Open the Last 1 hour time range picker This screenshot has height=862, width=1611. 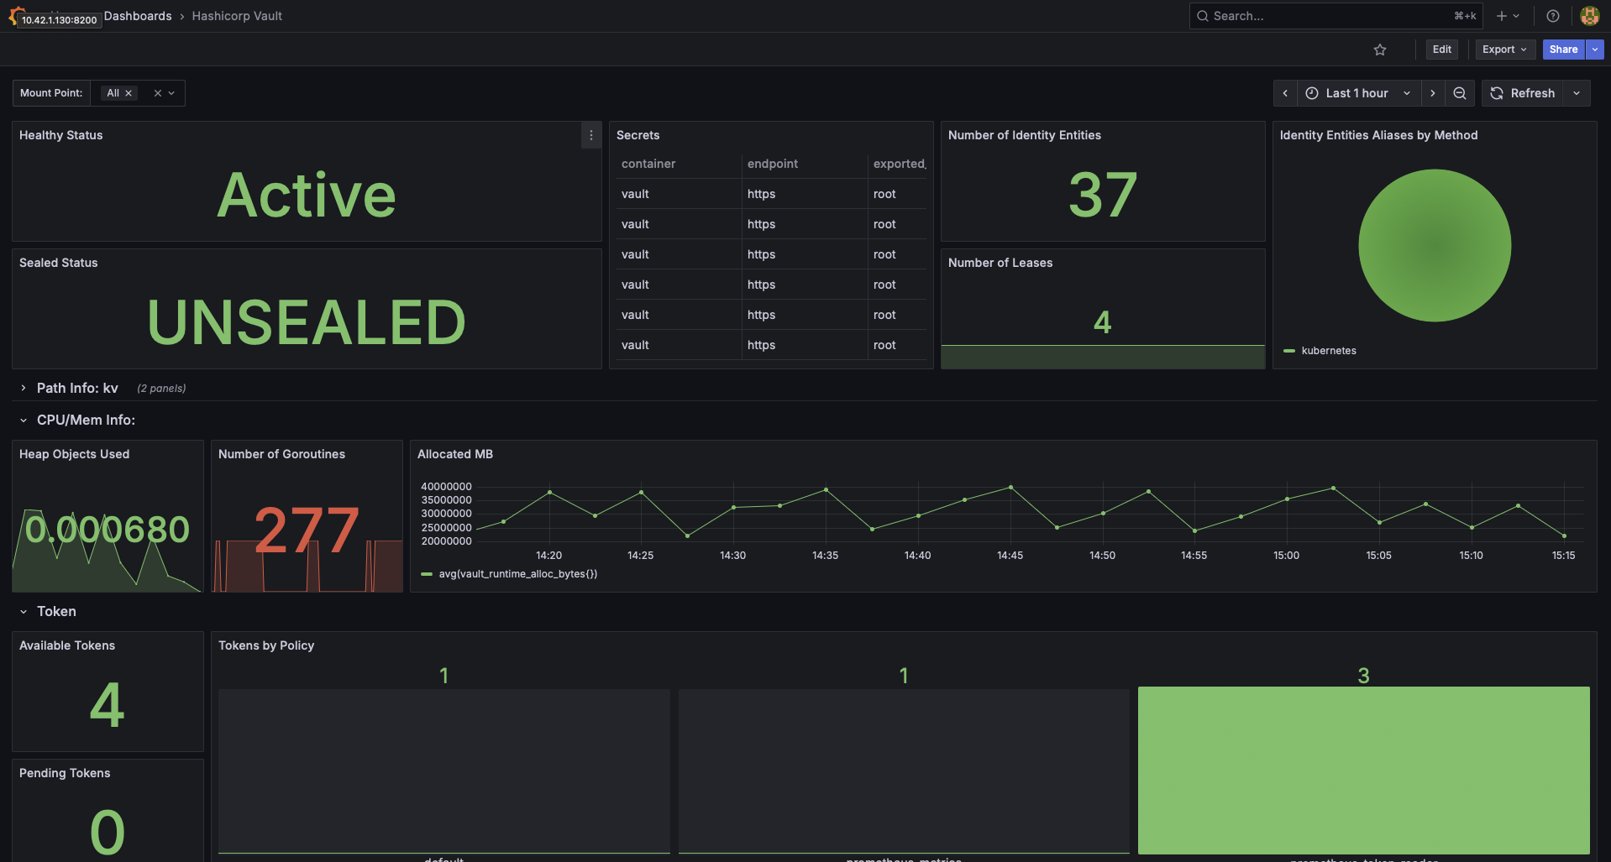[1356, 93]
